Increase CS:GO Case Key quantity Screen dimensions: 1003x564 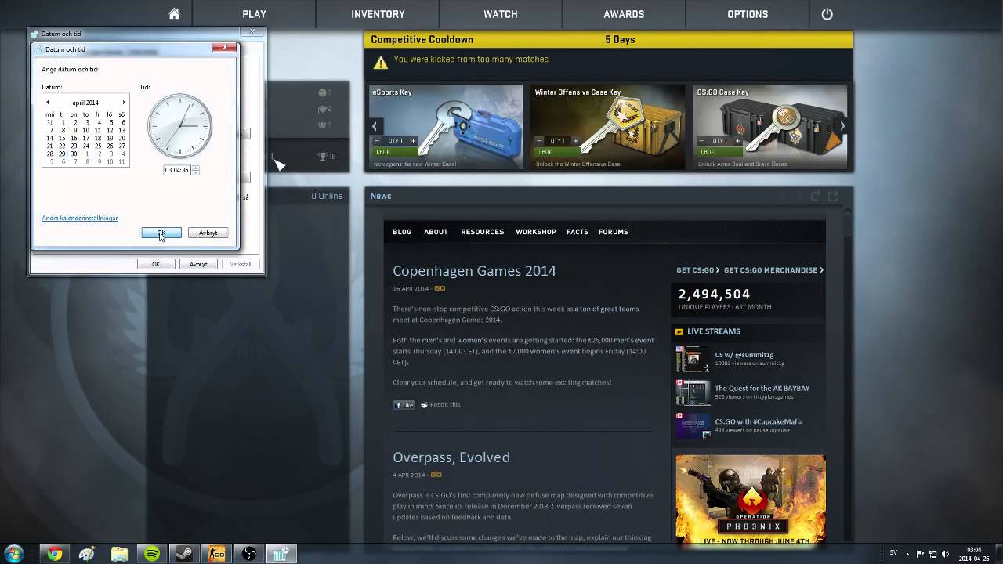(x=737, y=141)
